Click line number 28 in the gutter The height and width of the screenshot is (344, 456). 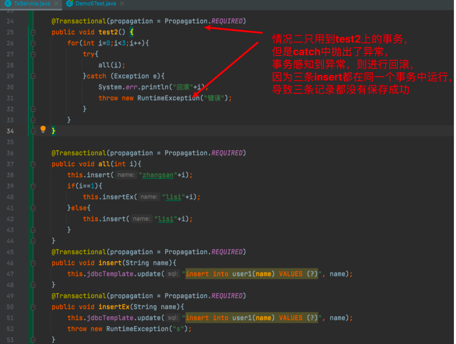pos(10,65)
